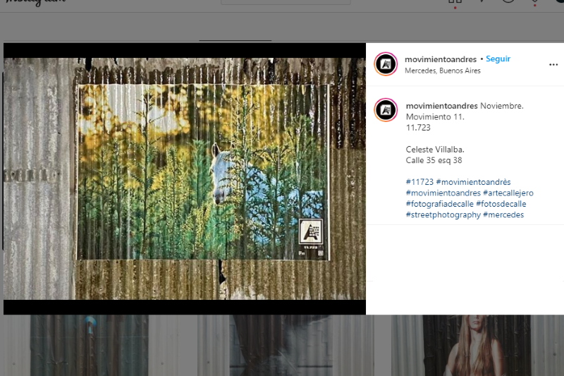The width and height of the screenshot is (564, 376).
Task: Open the #11723 hashtag
Action: (x=419, y=182)
